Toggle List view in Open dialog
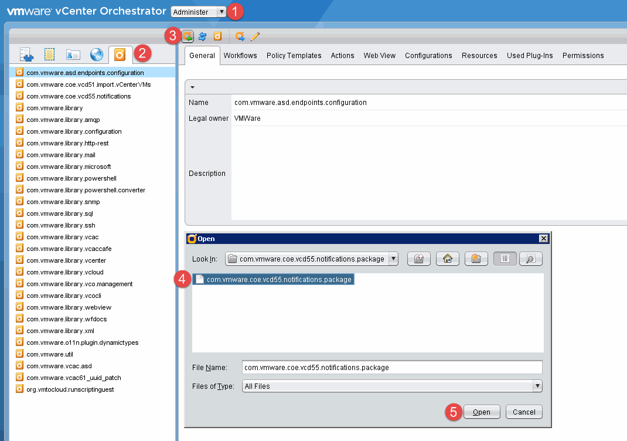The width and height of the screenshot is (627, 441). pos(505,259)
